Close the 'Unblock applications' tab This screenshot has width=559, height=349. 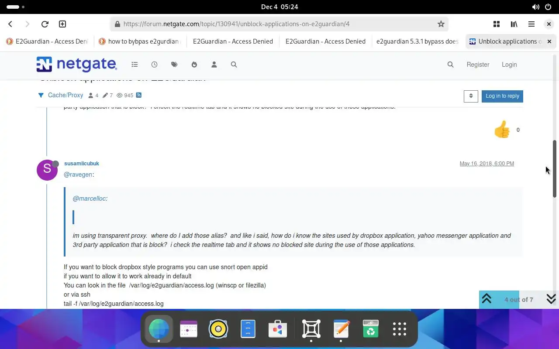point(549,41)
